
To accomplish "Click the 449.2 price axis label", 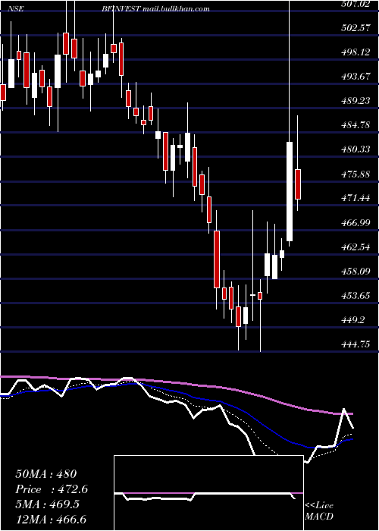I will 352,320.
